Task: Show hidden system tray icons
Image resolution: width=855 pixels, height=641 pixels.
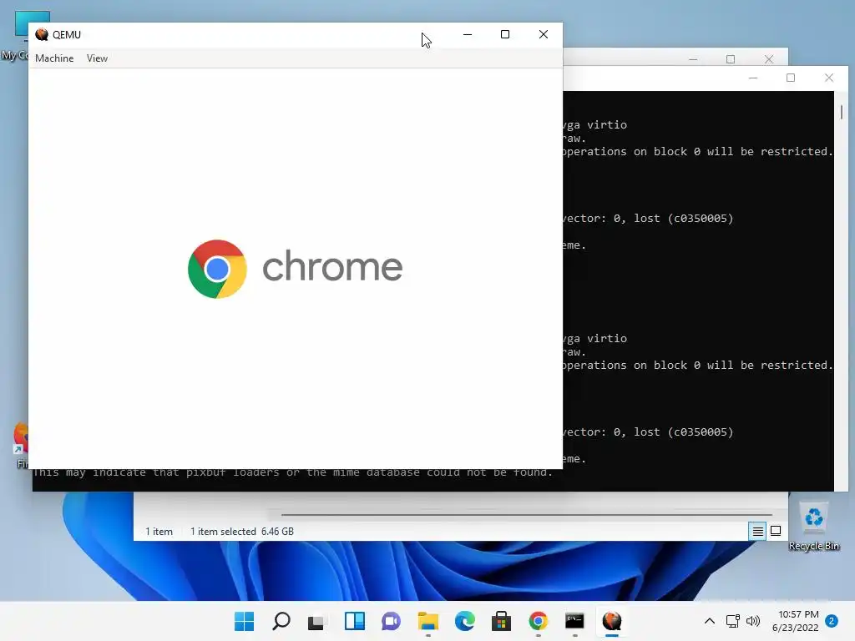Action: 710,621
